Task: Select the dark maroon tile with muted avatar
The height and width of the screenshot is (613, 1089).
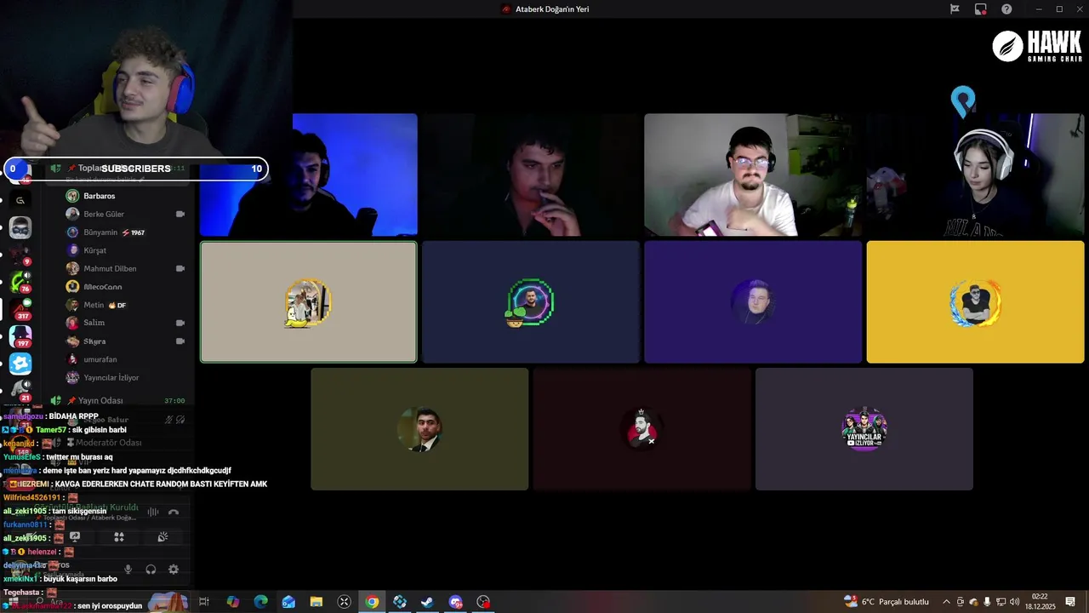Action: pos(641,429)
